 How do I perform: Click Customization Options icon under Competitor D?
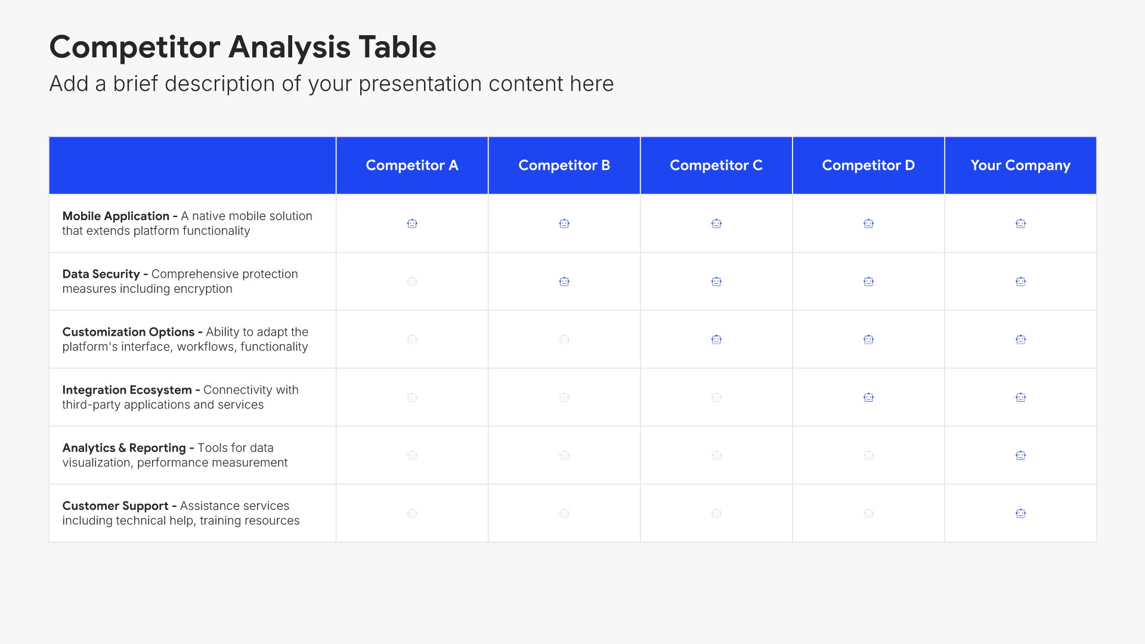[868, 339]
